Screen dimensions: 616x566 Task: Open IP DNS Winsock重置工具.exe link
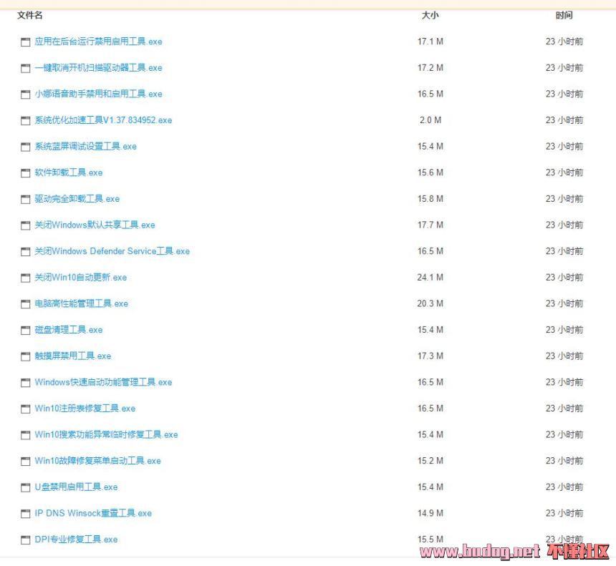[93, 513]
